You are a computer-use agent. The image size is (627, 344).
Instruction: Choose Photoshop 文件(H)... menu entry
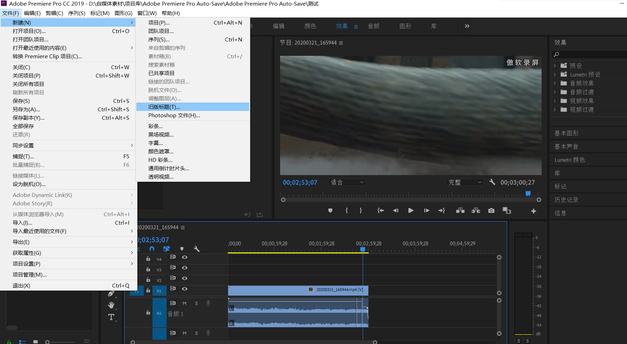(193, 115)
